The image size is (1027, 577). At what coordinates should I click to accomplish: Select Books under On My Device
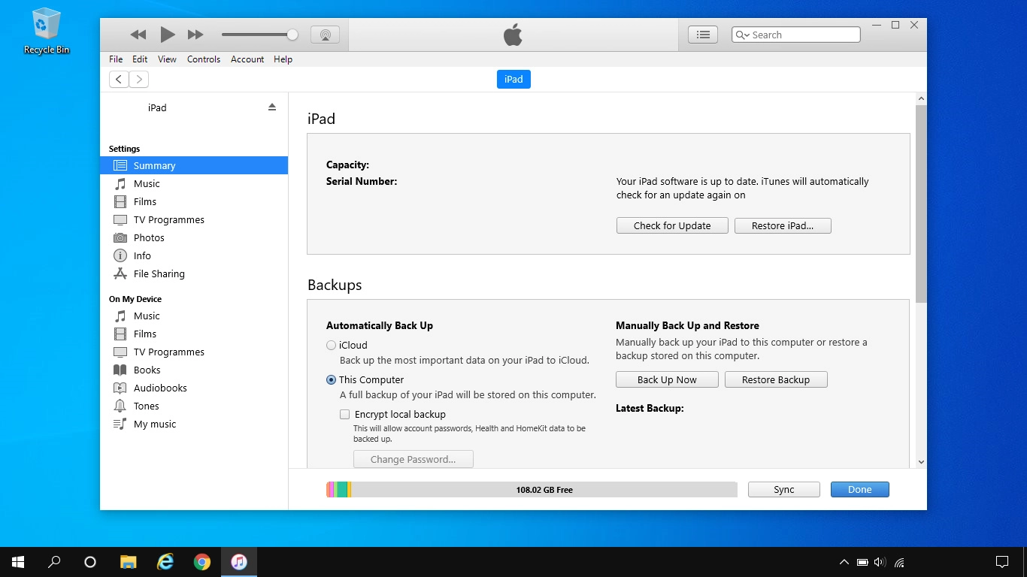(x=147, y=370)
